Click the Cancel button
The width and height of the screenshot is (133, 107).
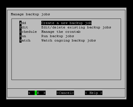point(65,93)
